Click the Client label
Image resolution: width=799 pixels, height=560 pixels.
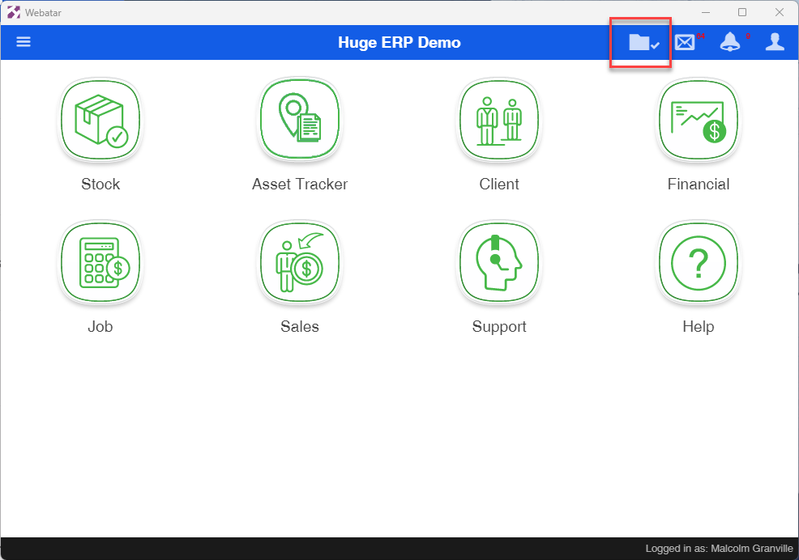coord(499,185)
